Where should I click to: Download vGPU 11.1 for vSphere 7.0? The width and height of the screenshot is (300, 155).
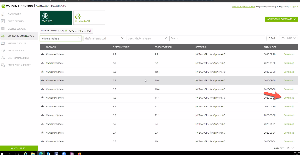[289, 98]
